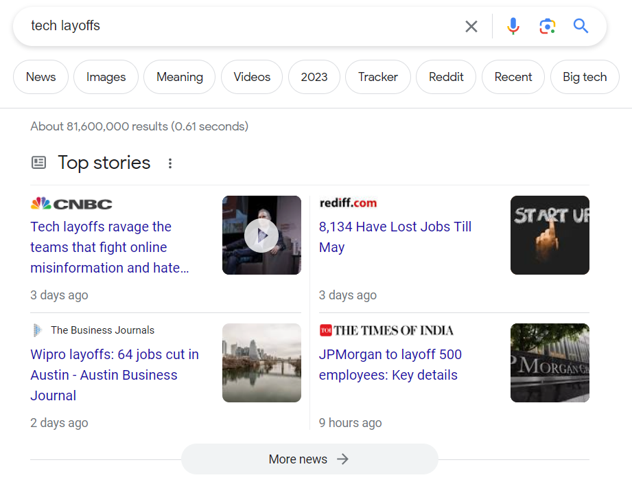Image resolution: width=632 pixels, height=482 pixels.
Task: Open the Austin skyline river thumbnail
Action: click(x=261, y=363)
